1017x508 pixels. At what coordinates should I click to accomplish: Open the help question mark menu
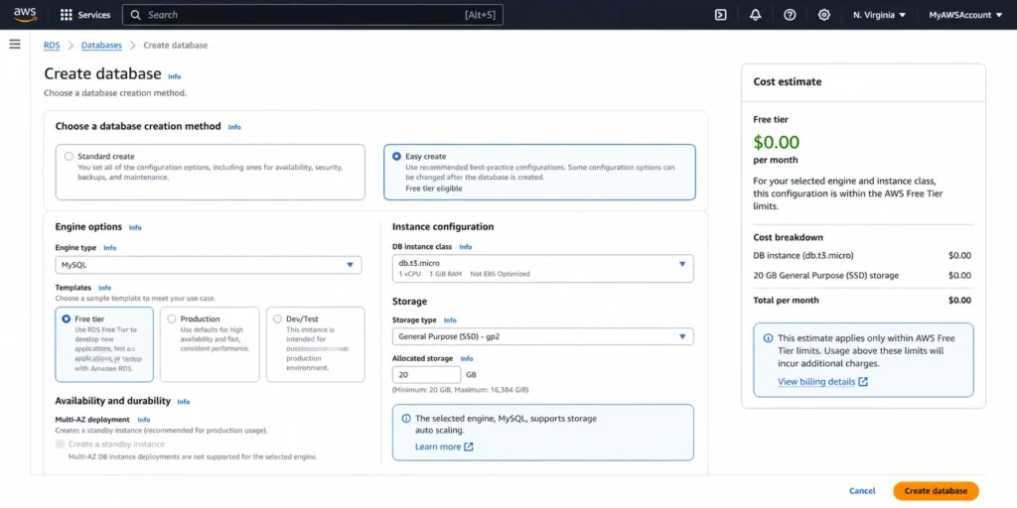coord(790,15)
